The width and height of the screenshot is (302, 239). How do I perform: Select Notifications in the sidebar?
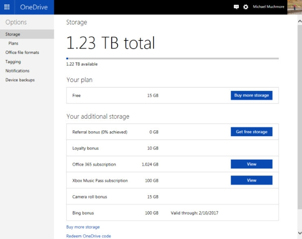[x=17, y=71]
